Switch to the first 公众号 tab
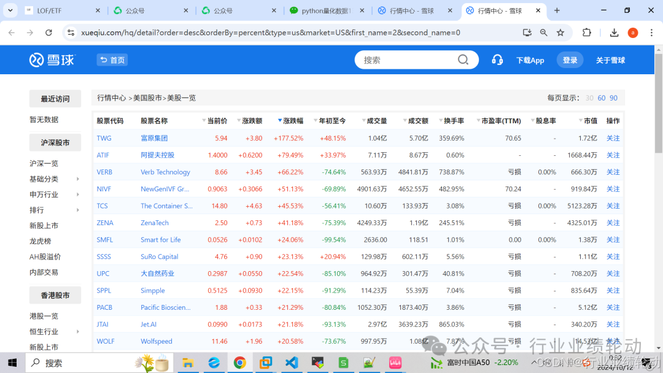This screenshot has height=373, width=663. [150, 10]
